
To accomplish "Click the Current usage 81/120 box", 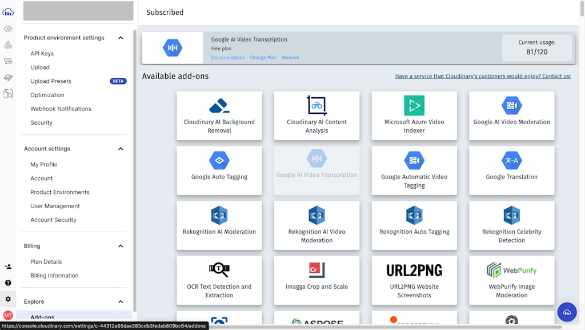I will [x=536, y=48].
